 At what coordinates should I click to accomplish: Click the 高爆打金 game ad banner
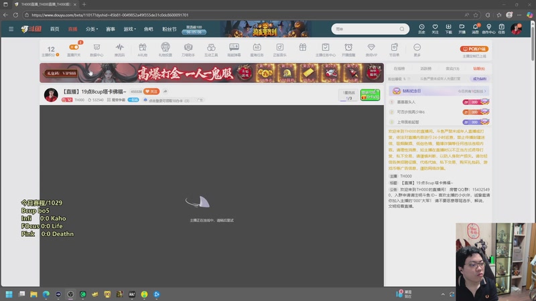[212, 73]
